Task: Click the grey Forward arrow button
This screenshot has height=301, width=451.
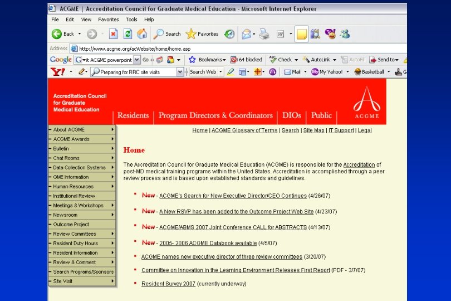Action: pos(92,34)
